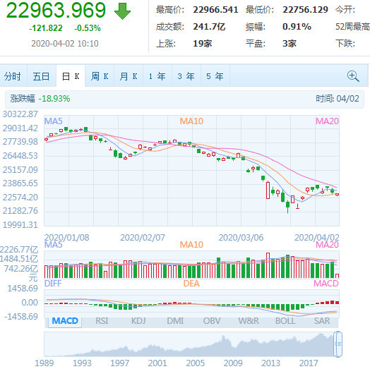Click the MA20 legend on price chart
370x369 pixels.
click(x=327, y=121)
